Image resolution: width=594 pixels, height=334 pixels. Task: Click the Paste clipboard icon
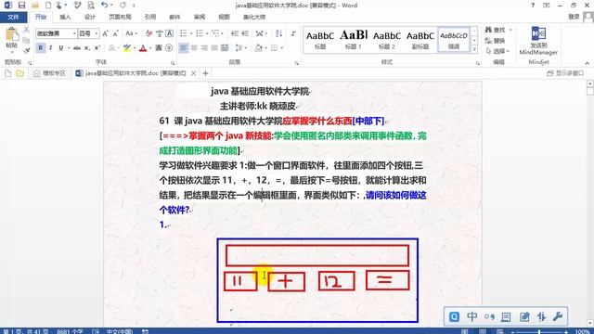coord(12,35)
